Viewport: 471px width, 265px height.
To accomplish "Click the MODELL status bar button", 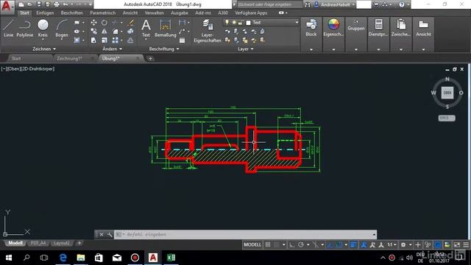I will click(252, 245).
